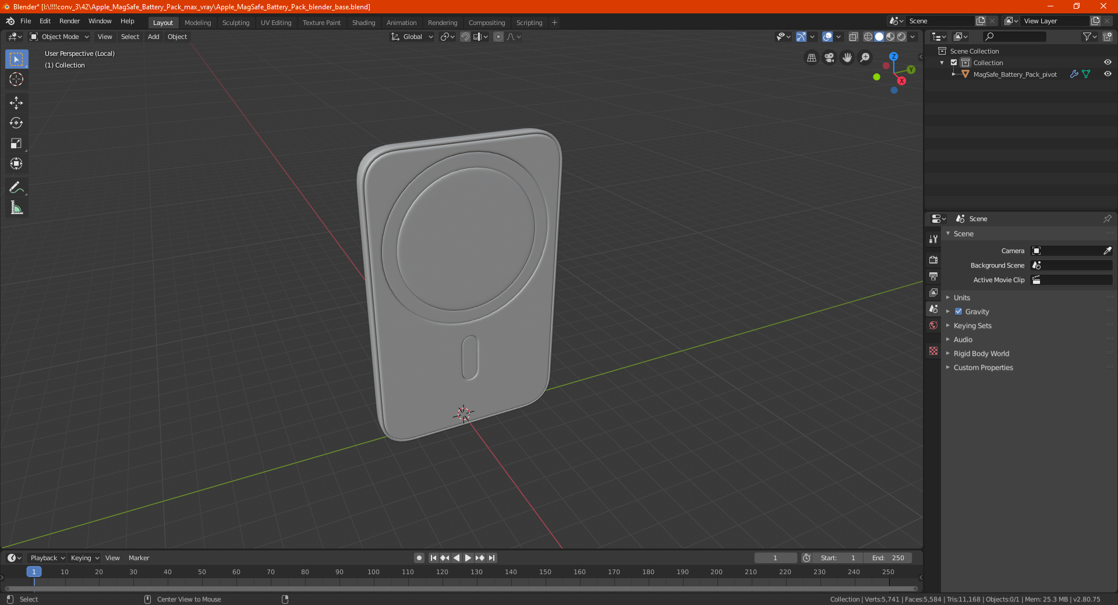Open the Output properties tab

933,276
